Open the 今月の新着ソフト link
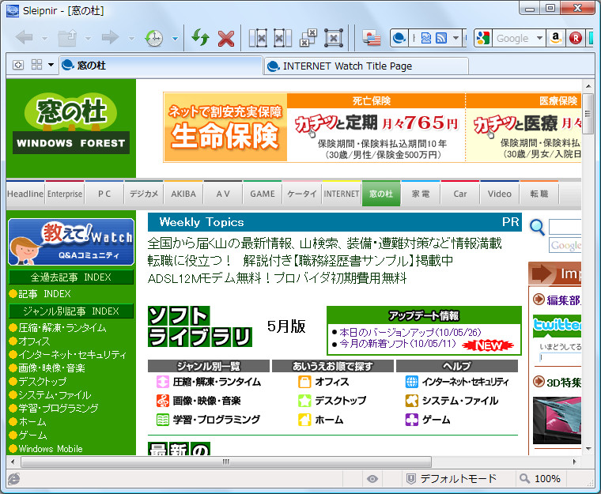This screenshot has height=494, width=601. 398,343
